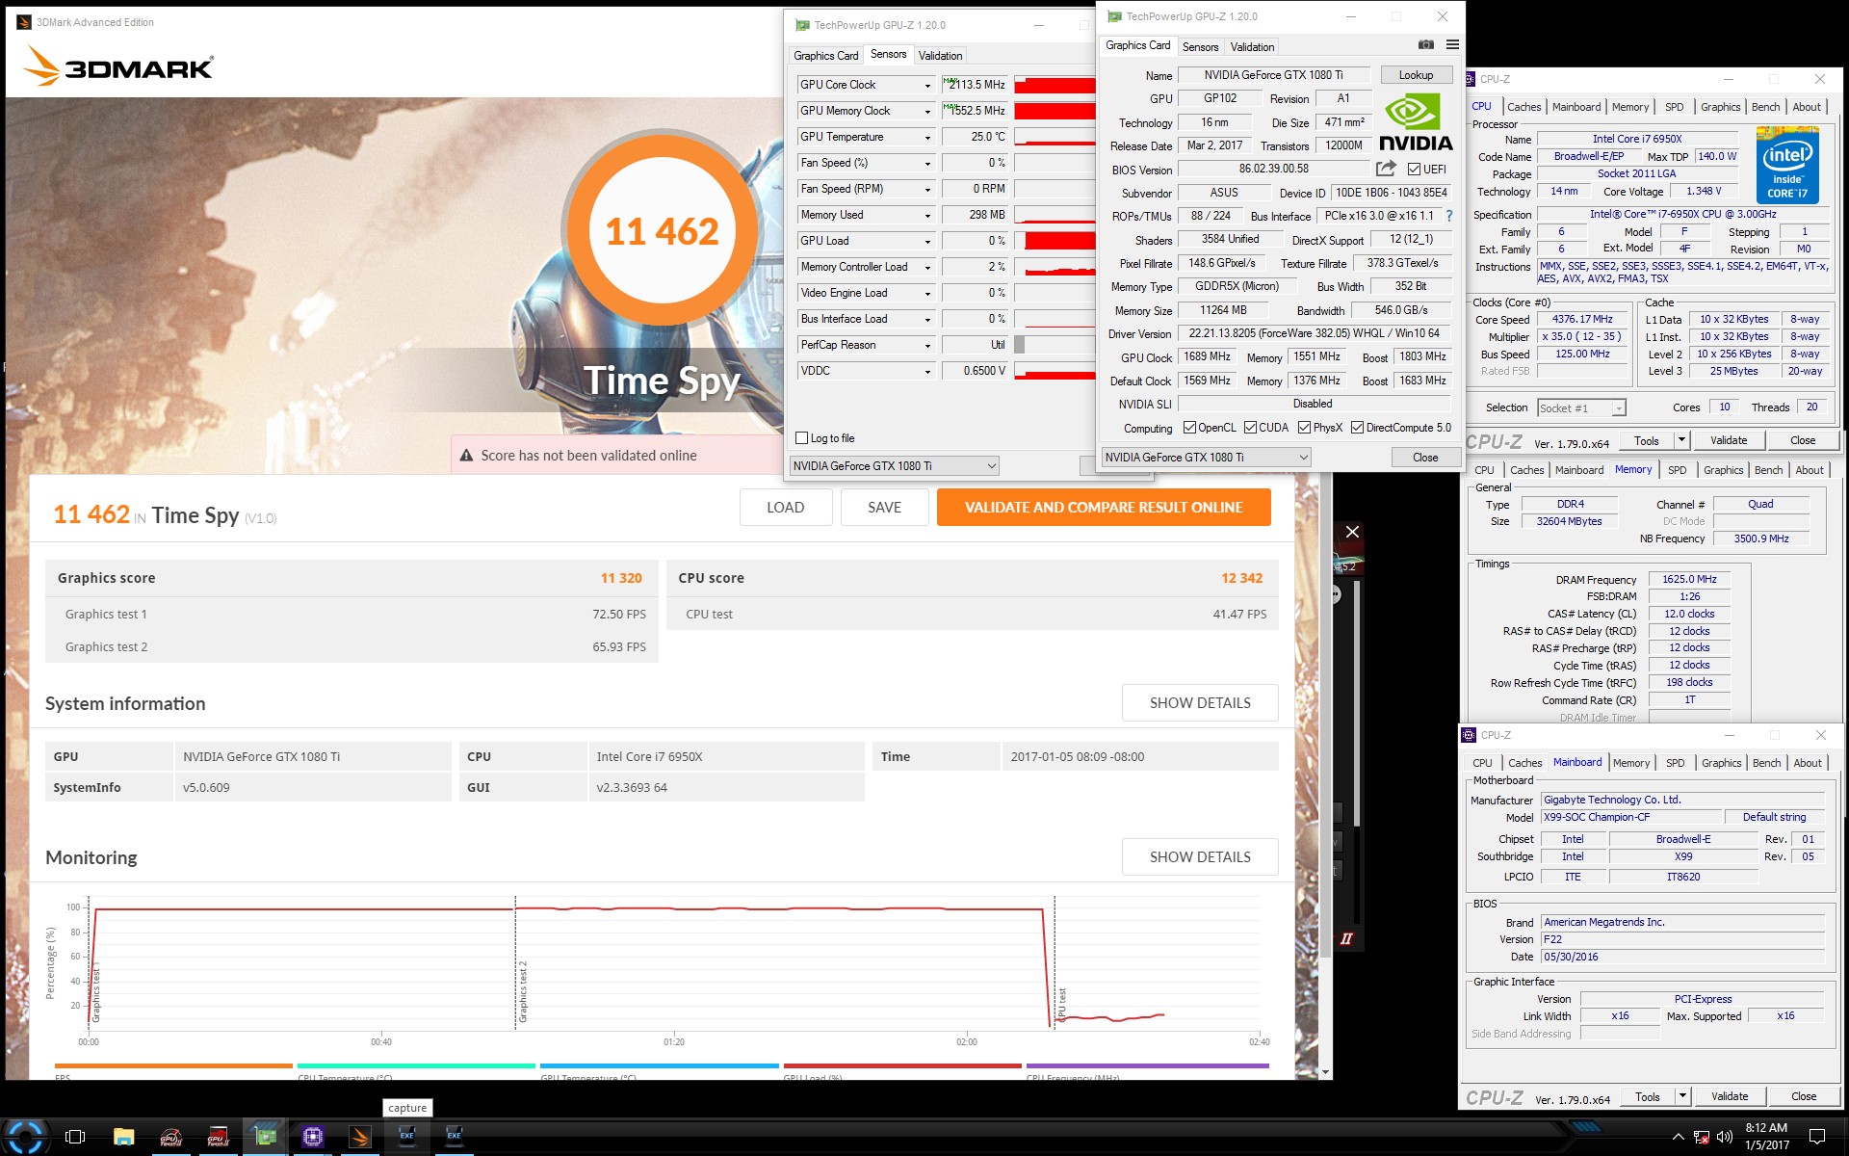
Task: Click Graphics test 2 marker on chart
Action: (x=523, y=990)
